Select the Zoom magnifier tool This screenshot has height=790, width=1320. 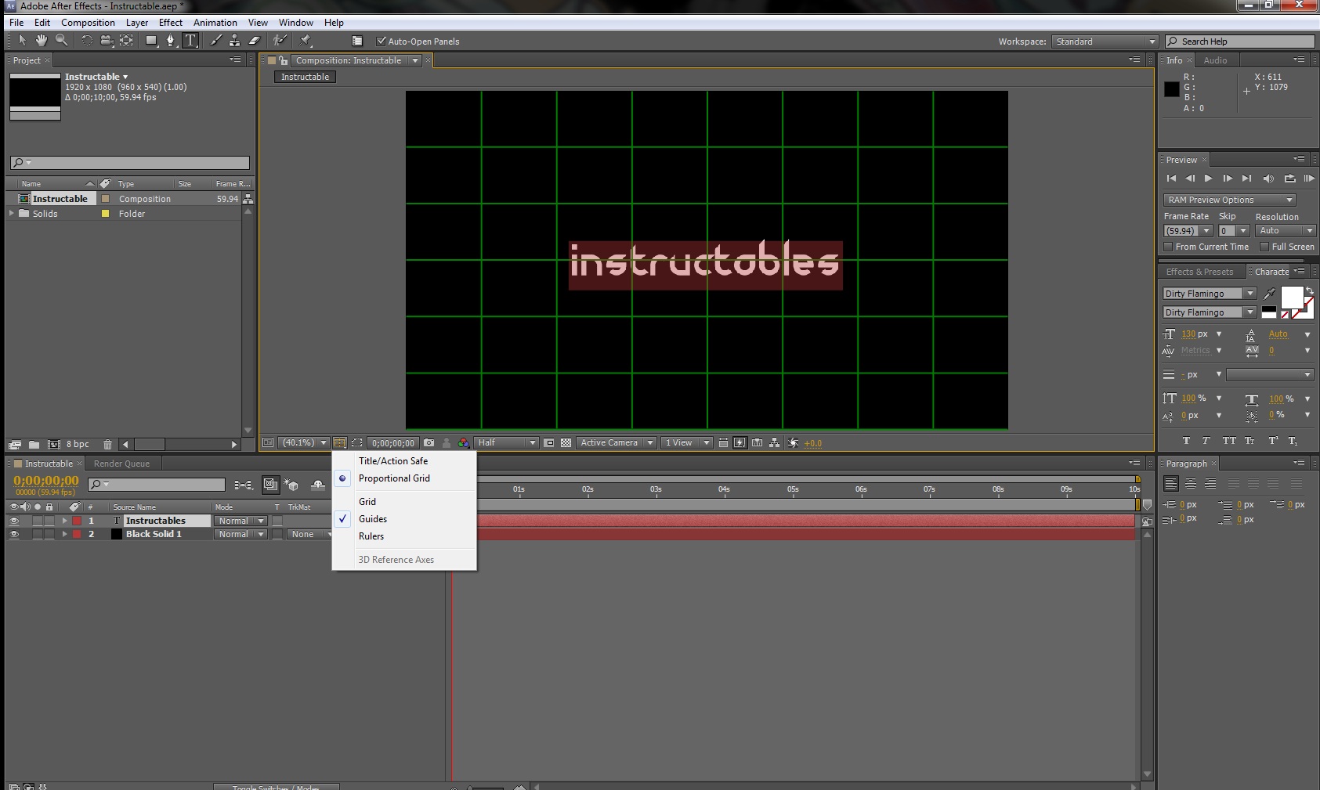tap(61, 41)
